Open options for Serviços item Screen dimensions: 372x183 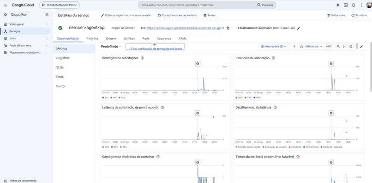47,31
